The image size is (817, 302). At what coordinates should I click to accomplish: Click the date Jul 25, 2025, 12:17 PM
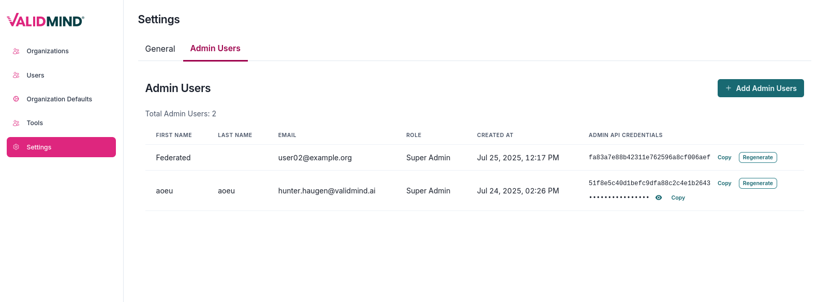click(x=518, y=158)
